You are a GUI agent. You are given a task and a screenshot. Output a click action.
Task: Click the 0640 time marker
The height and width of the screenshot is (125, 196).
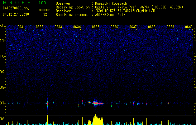tap(189, 27)
